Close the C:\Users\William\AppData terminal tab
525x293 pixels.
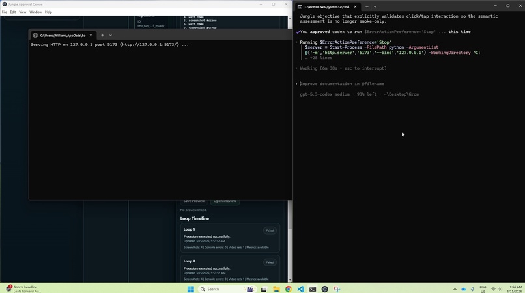(91, 36)
